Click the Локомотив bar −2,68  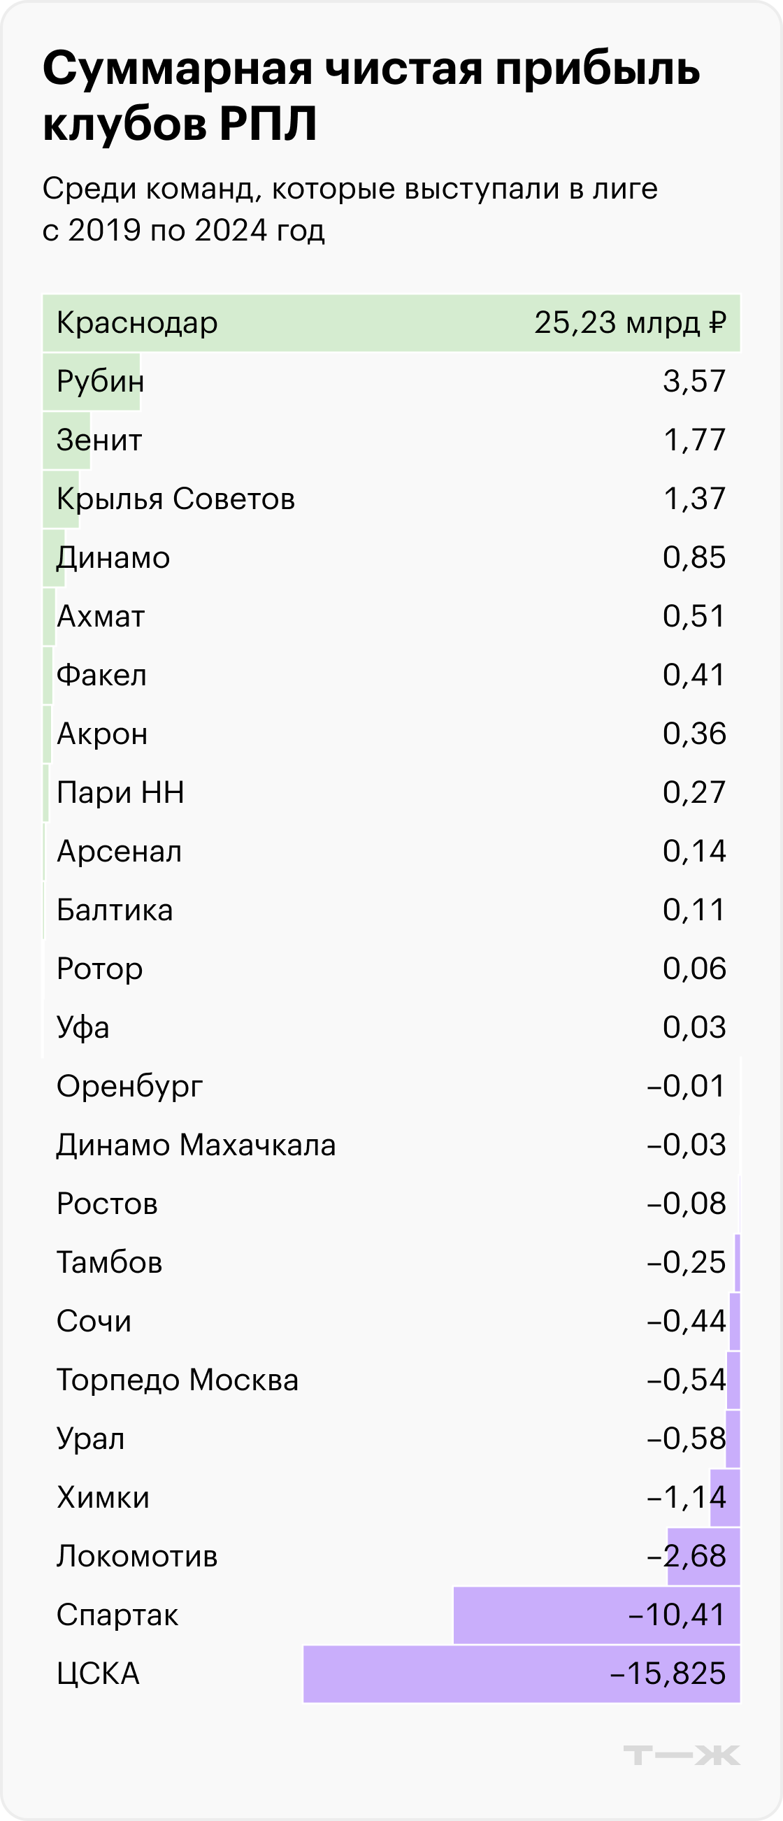pyautogui.click(x=703, y=1557)
